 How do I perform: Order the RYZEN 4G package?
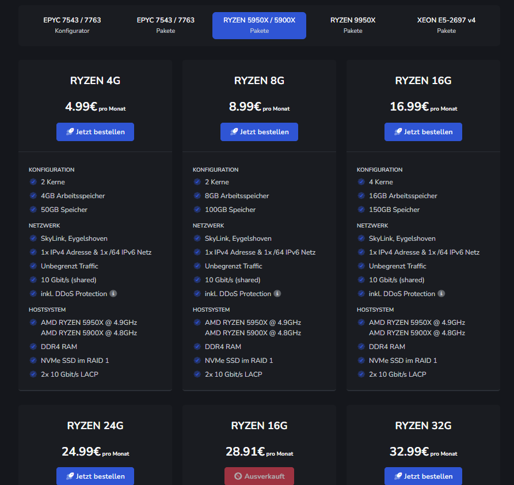95,132
